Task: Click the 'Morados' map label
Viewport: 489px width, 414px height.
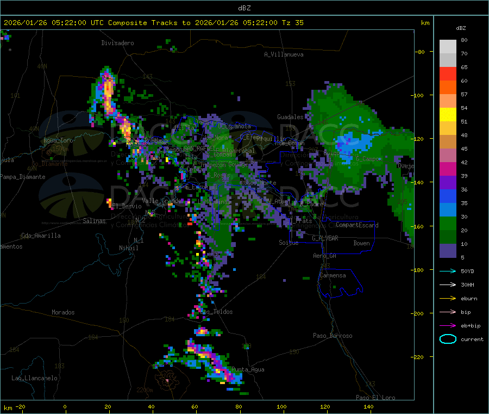Action: [63, 312]
